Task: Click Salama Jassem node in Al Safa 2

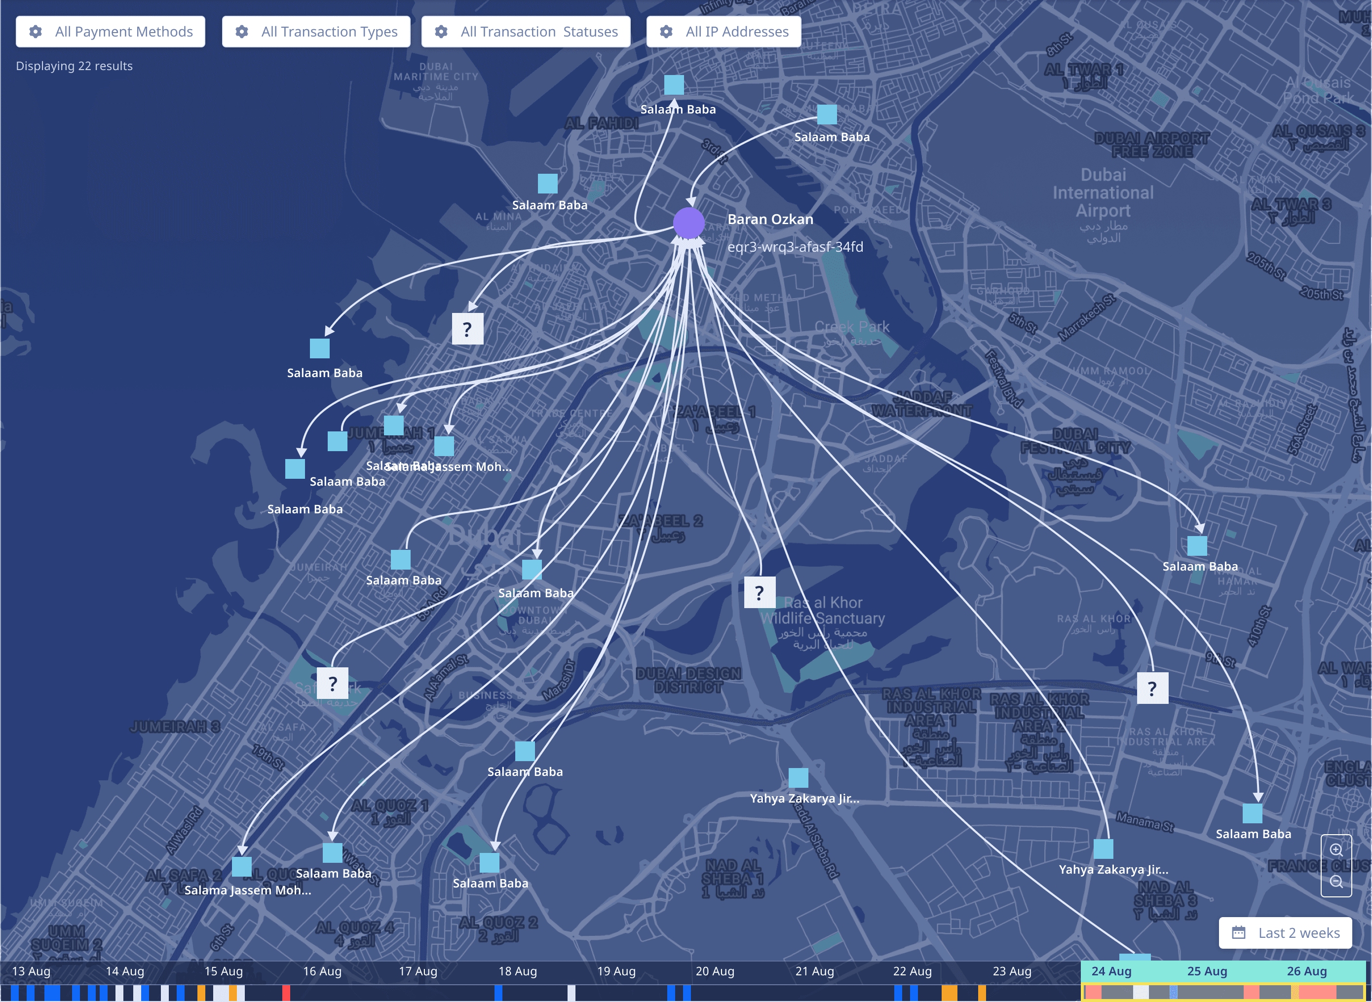Action: pyautogui.click(x=242, y=867)
